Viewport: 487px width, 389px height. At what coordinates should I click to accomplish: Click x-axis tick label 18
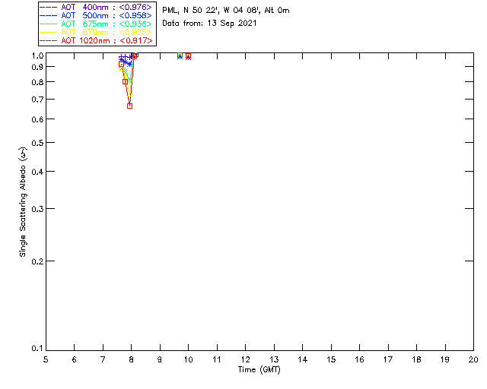(x=416, y=359)
